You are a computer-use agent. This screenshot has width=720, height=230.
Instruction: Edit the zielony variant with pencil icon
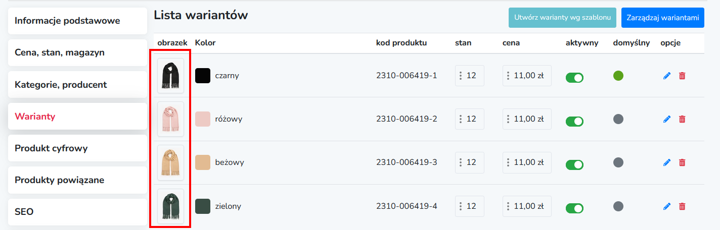(x=667, y=206)
